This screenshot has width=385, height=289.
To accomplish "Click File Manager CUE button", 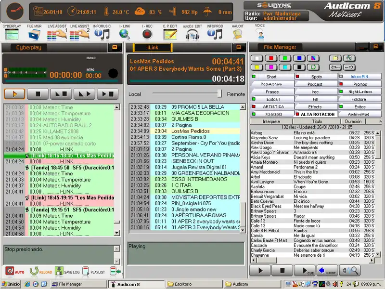I will pos(305,271).
